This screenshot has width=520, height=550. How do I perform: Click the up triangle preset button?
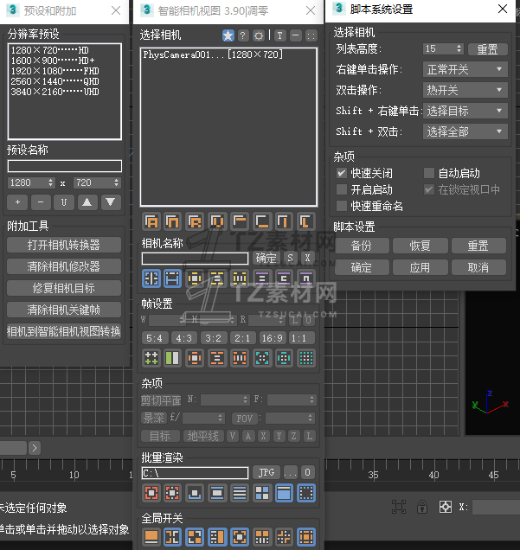87,202
